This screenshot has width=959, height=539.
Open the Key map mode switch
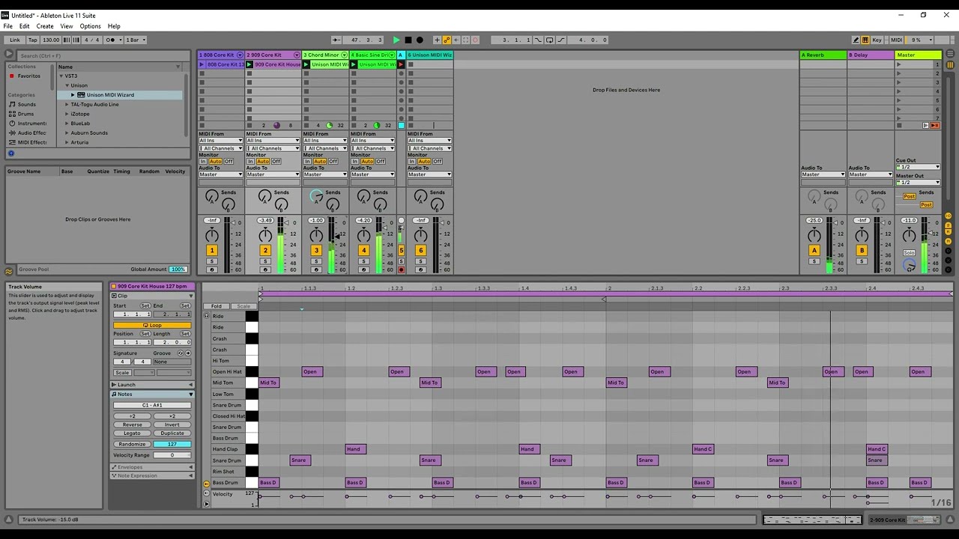(877, 40)
